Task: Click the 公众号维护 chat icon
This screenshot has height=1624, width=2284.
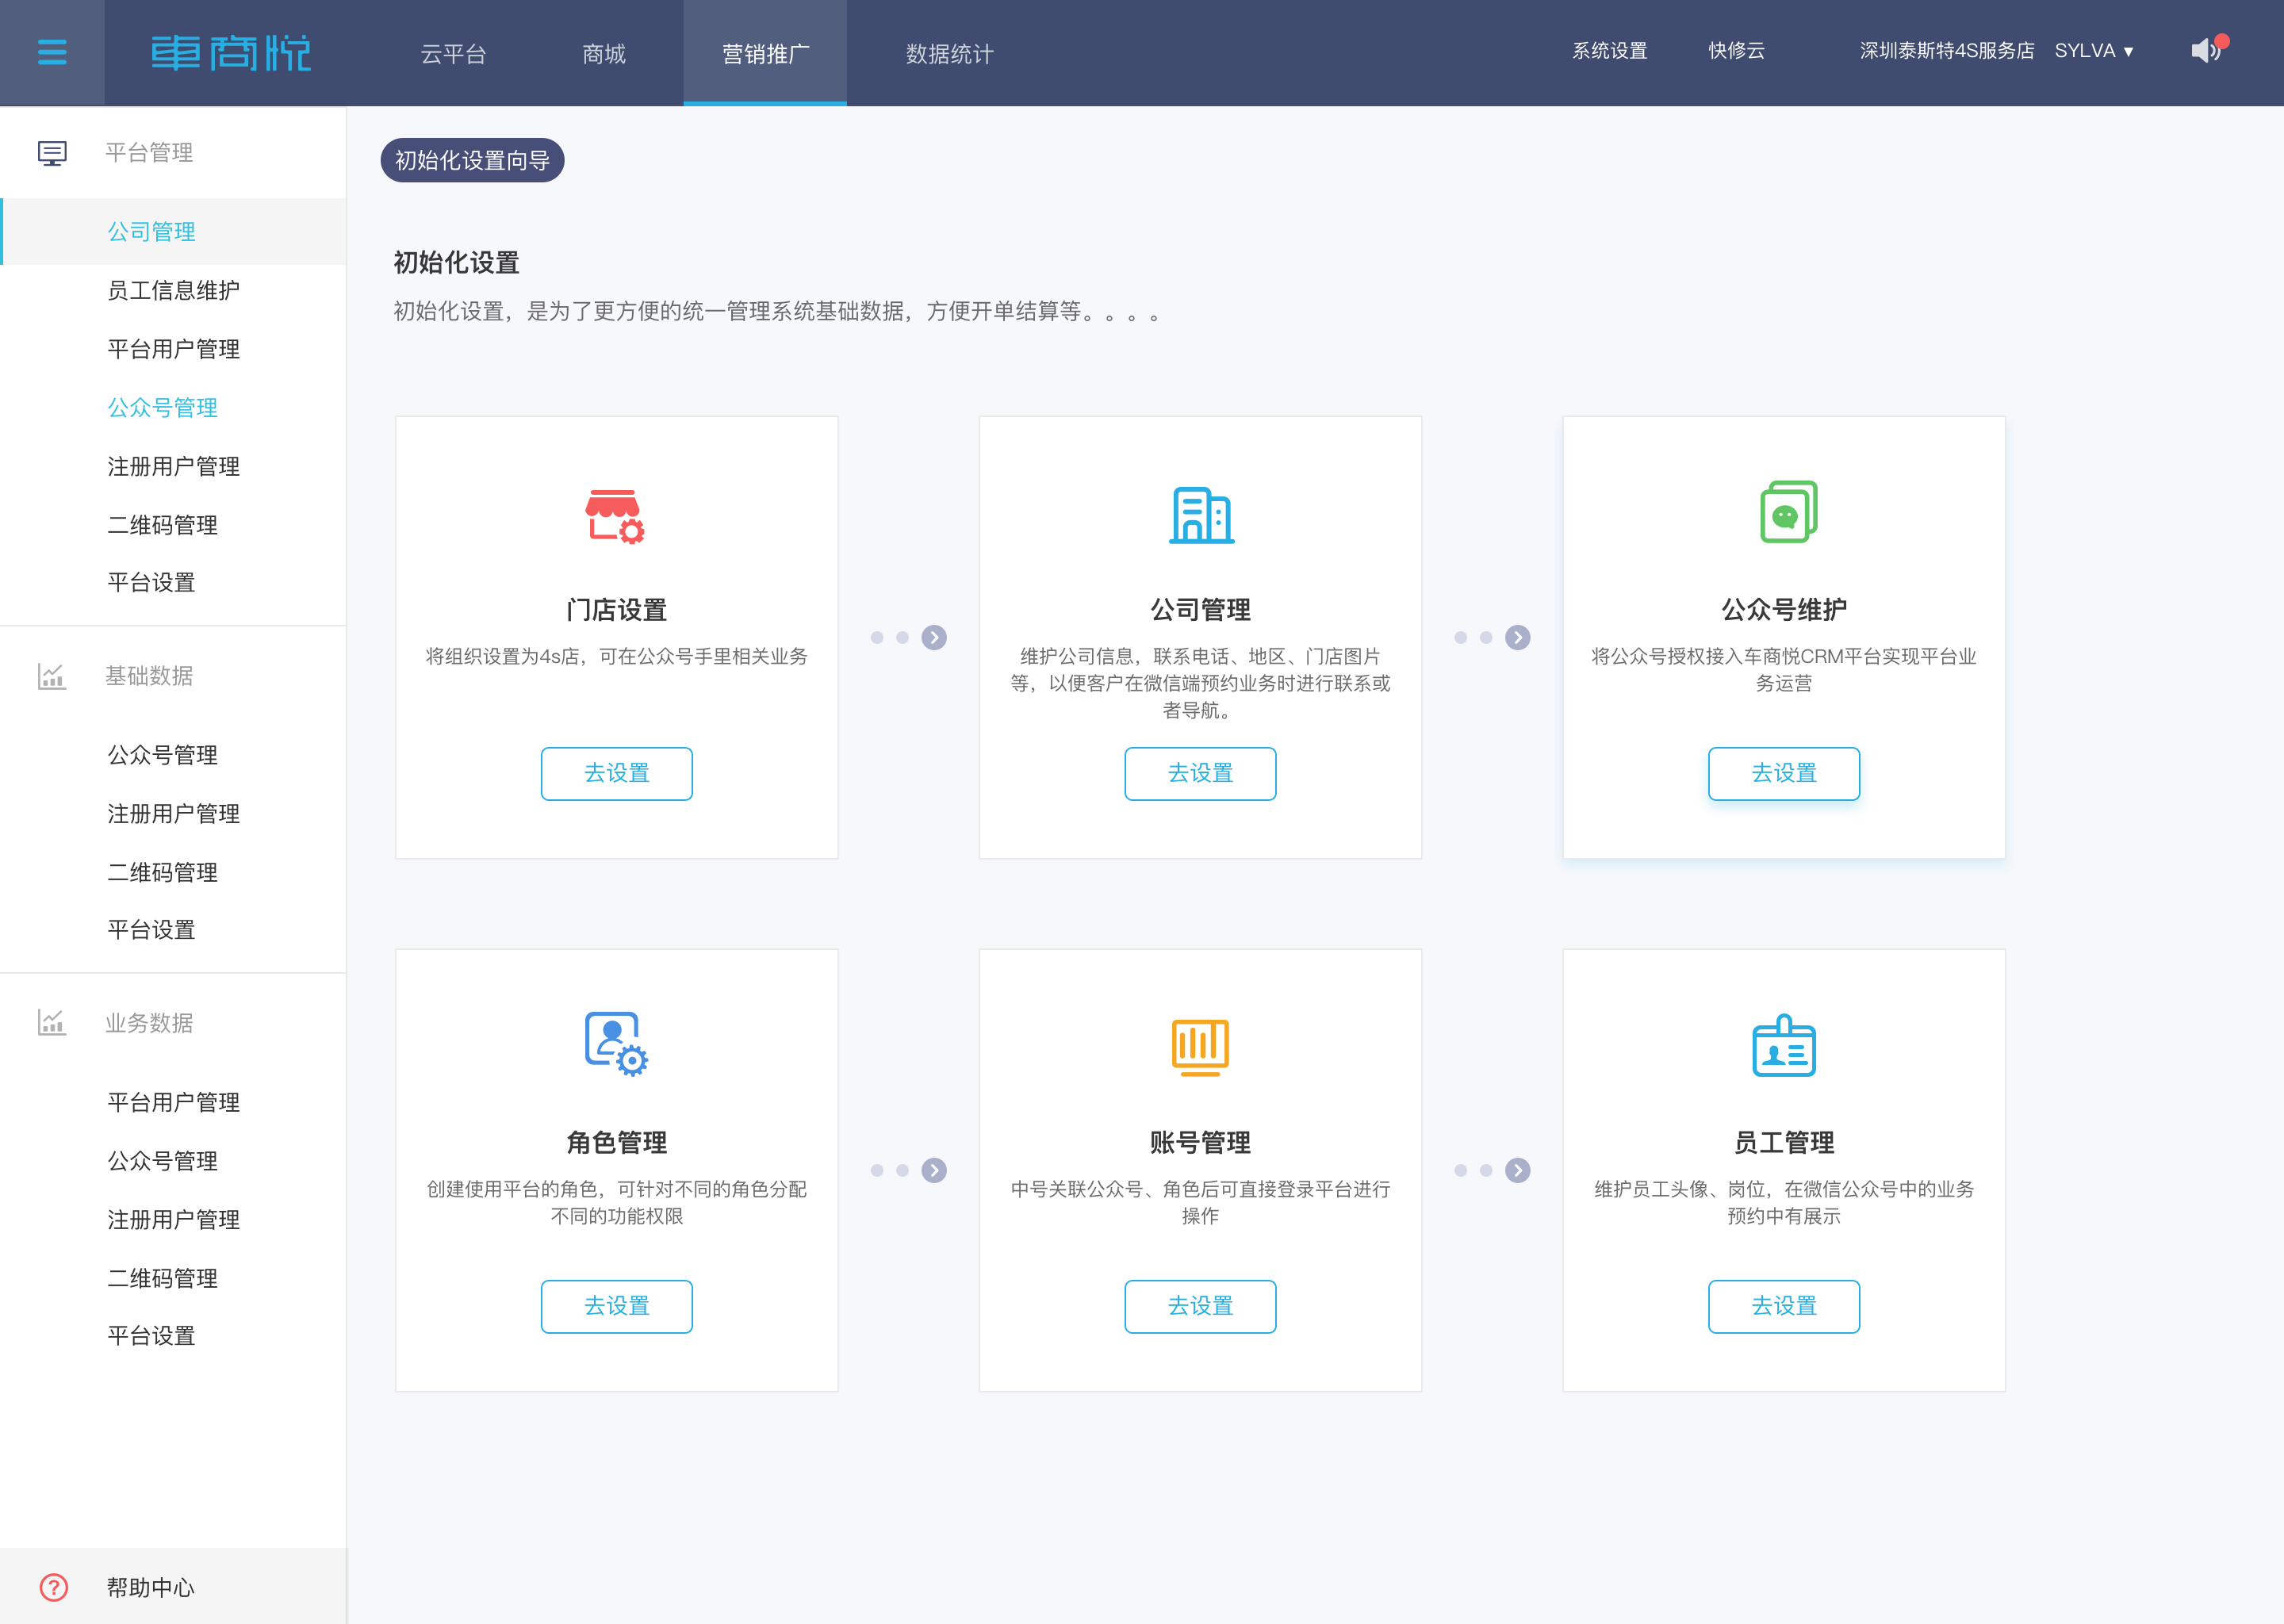Action: (x=1788, y=512)
